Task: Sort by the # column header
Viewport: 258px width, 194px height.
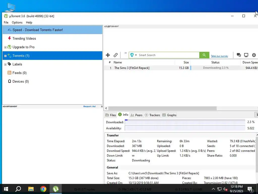Action: [110, 62]
